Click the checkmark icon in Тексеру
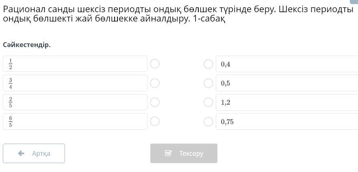The image size is (358, 172). pos(168,153)
